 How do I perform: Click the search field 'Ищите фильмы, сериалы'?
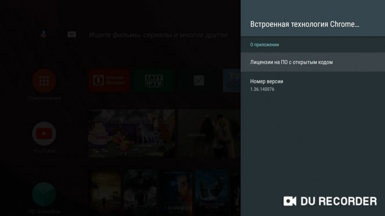158,35
